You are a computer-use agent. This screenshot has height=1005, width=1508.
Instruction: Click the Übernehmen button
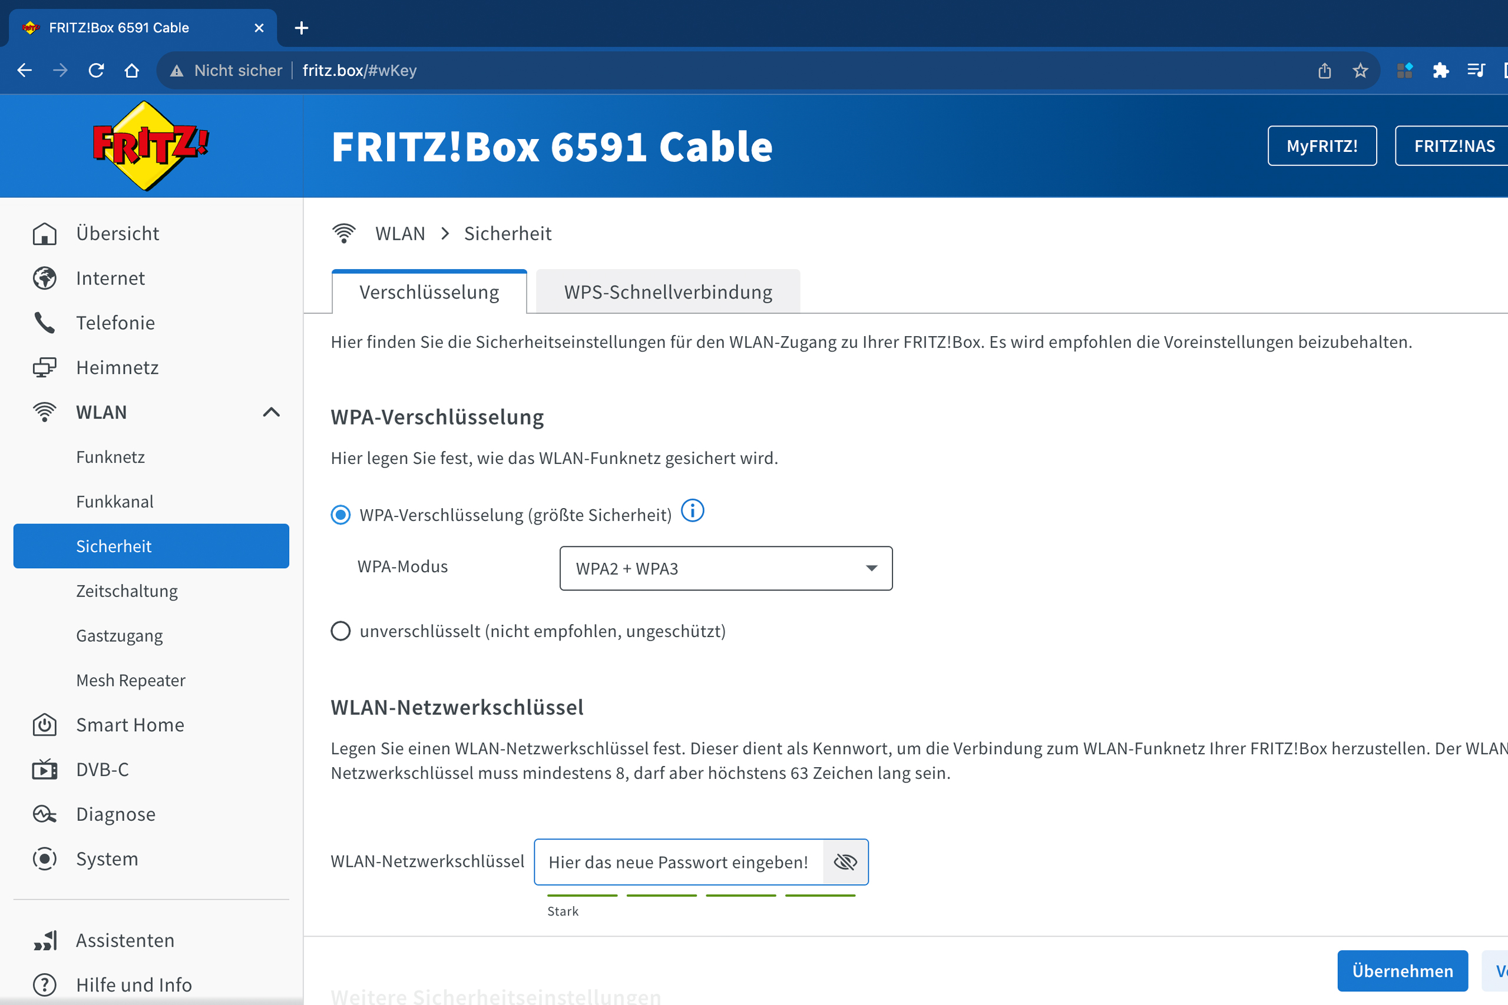click(1401, 970)
